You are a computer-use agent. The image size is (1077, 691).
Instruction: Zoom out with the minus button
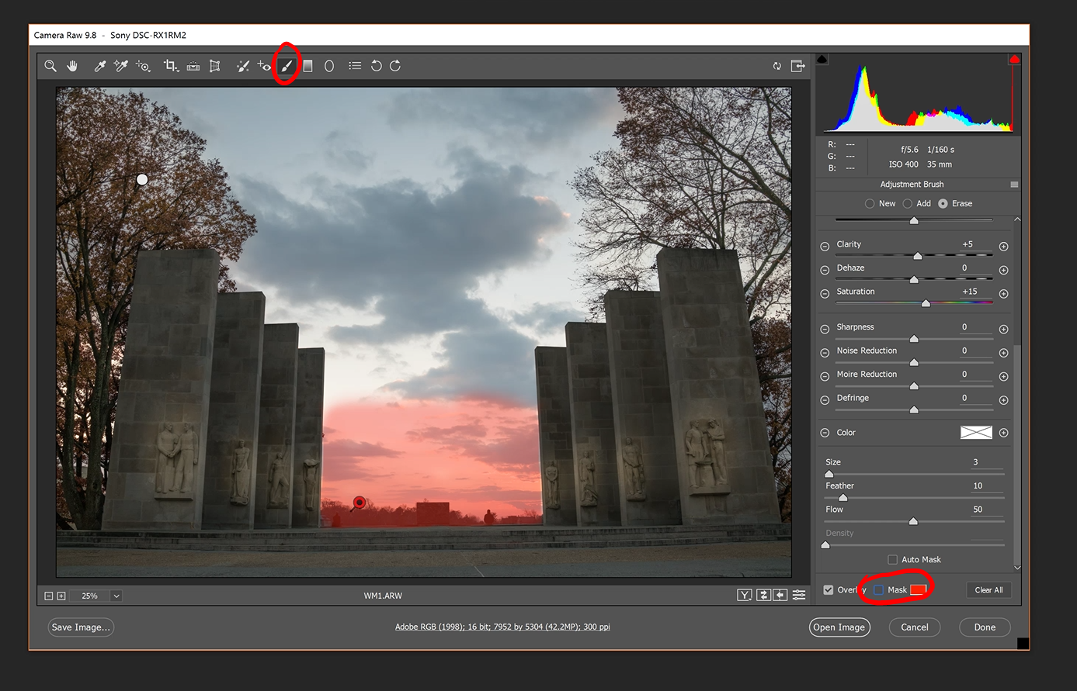[49, 596]
